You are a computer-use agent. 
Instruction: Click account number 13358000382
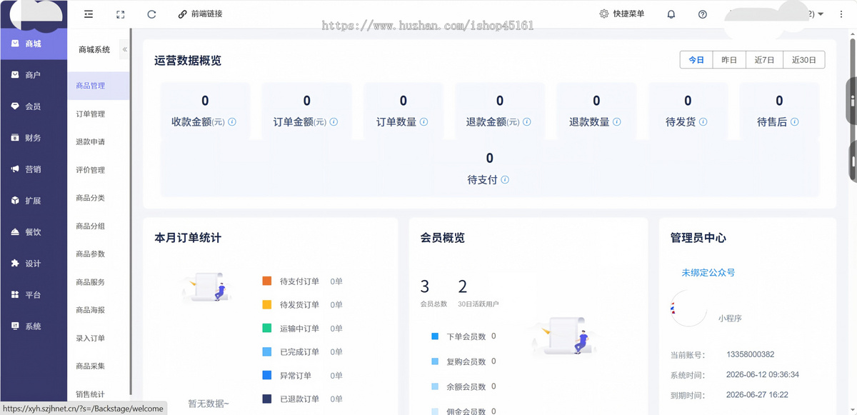[x=750, y=354]
